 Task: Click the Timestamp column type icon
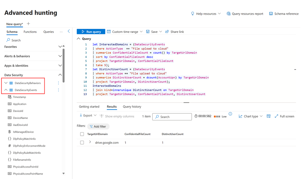click(9, 97)
